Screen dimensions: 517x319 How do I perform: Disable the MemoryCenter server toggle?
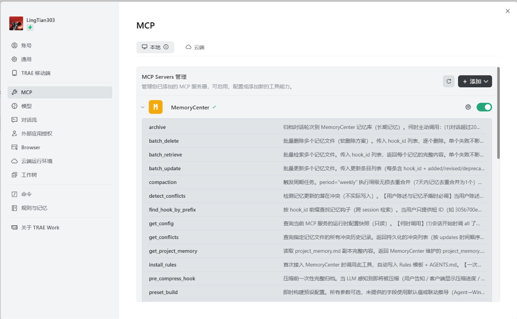click(x=484, y=107)
